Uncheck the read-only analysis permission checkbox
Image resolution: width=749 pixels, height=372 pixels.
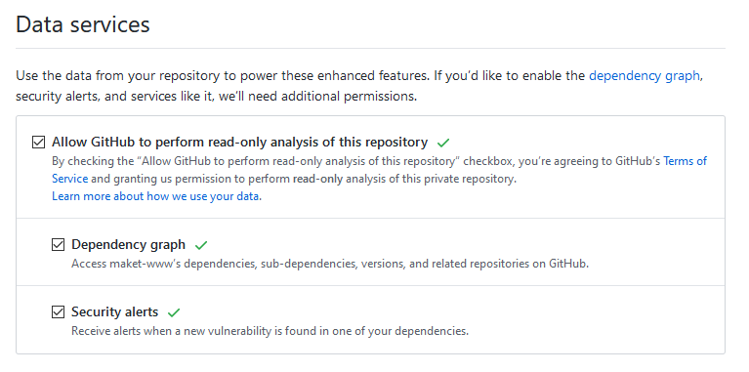(38, 143)
